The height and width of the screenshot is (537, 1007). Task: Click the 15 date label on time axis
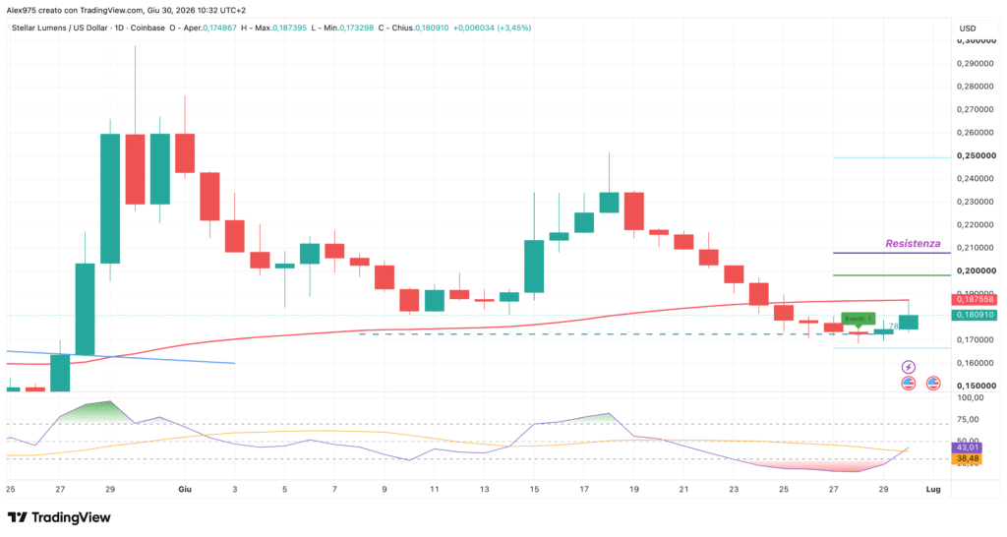(x=534, y=490)
